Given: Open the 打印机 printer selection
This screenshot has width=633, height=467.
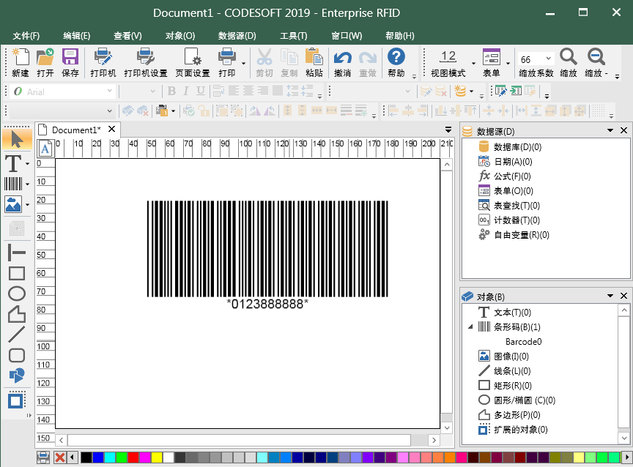Looking at the screenshot, I should click(103, 62).
